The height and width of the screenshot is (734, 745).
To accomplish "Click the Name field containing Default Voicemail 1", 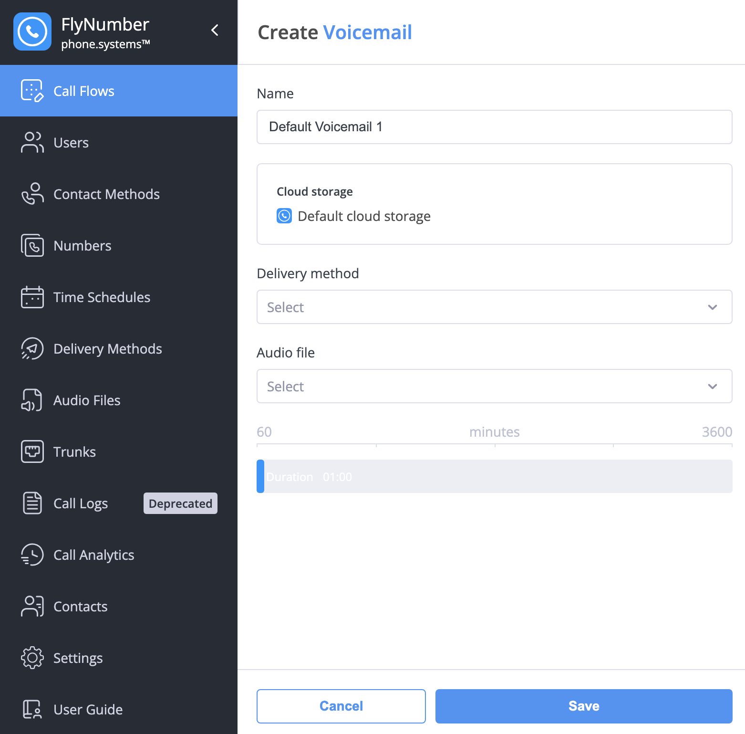I will (x=495, y=127).
